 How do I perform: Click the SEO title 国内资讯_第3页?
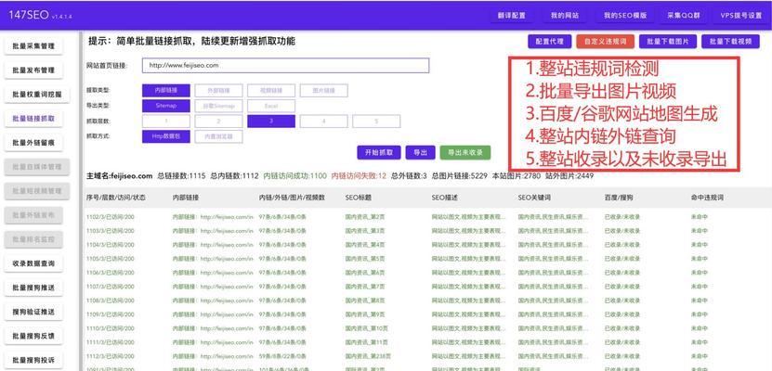365,230
